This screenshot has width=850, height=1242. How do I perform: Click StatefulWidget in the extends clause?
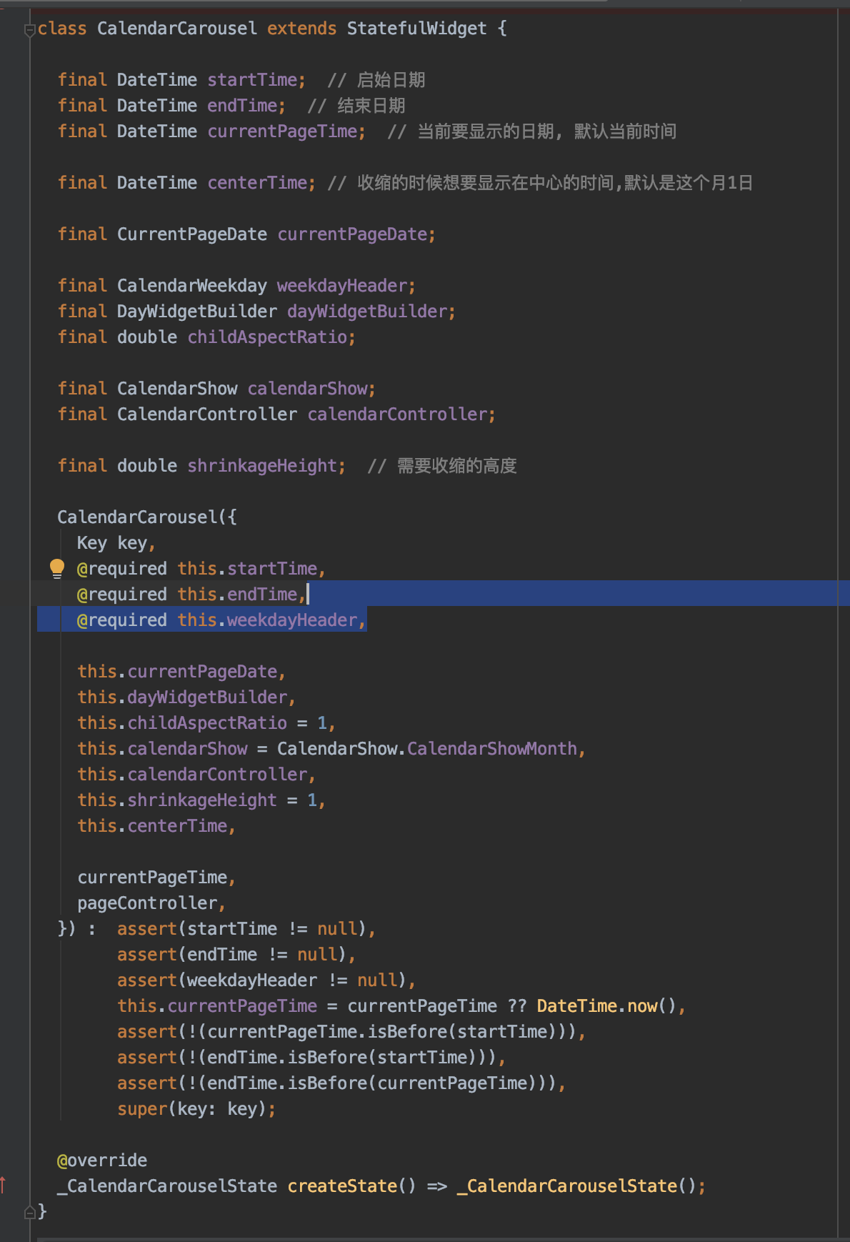[x=416, y=29]
